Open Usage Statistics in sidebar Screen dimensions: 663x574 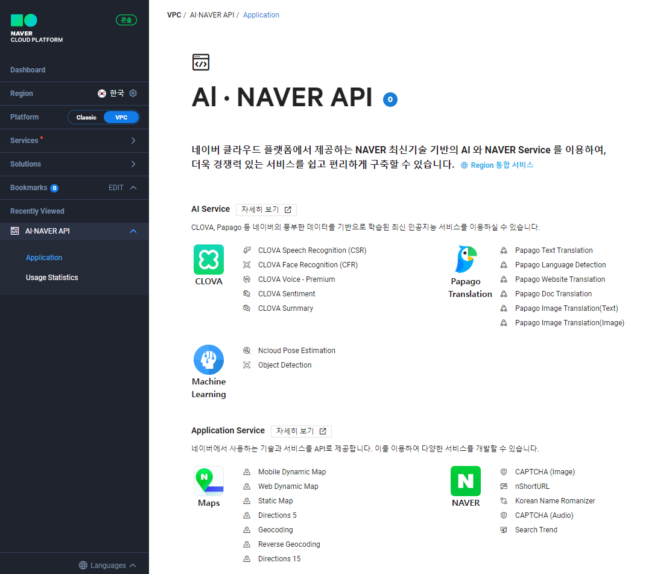[52, 278]
